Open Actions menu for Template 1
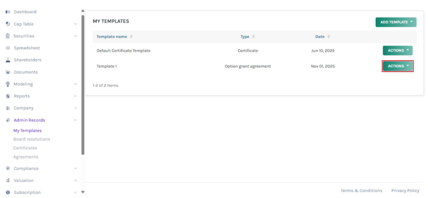This screenshot has width=428, height=198. tap(397, 66)
